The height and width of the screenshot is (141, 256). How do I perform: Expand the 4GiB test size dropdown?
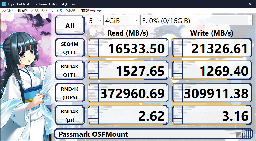click(121, 20)
